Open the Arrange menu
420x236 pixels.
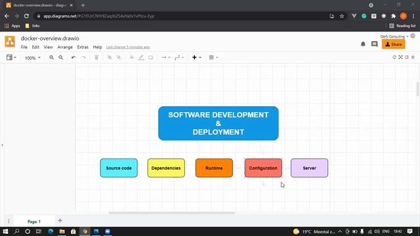tap(65, 47)
